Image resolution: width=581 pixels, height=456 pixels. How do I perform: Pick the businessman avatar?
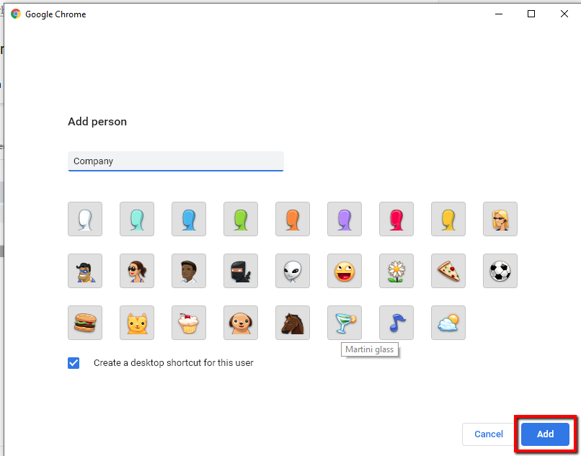pyautogui.click(x=189, y=271)
